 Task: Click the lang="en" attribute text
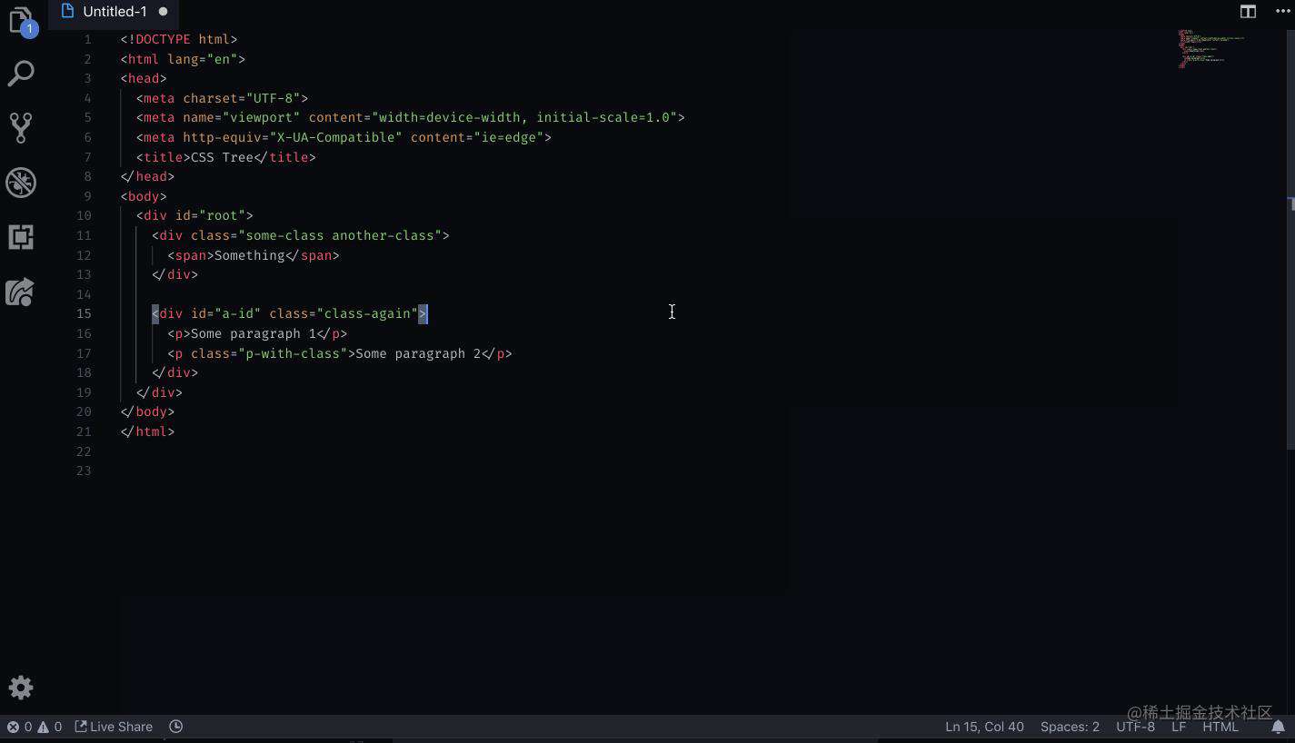click(203, 59)
